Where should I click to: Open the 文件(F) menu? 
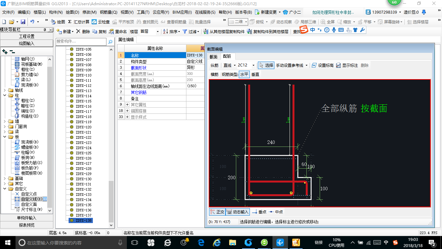(8, 12)
